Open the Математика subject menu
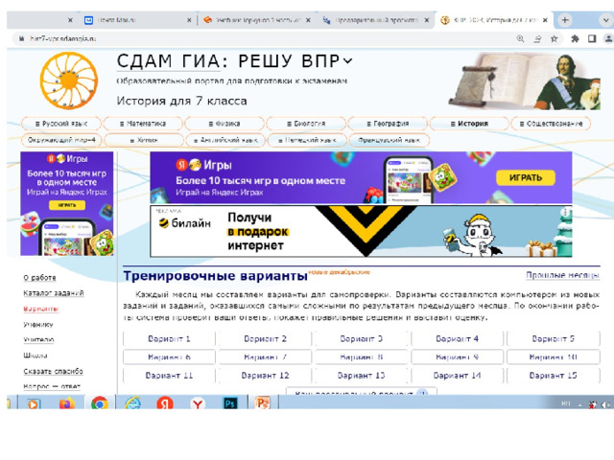This screenshot has width=614, height=460. [x=143, y=124]
